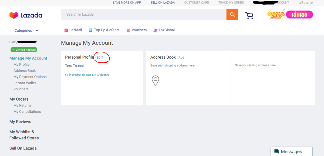Open the shopping cart icon
The image size is (324, 156).
[249, 16]
